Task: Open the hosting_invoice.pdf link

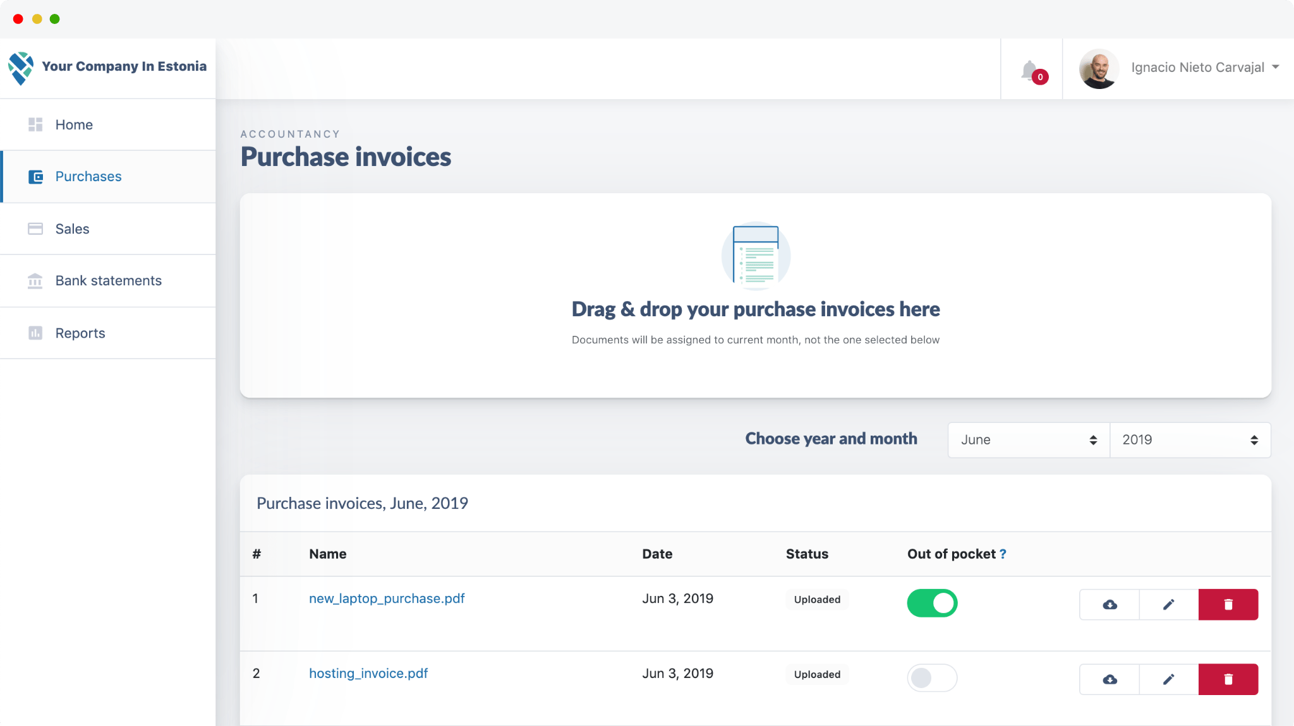Action: (368, 674)
